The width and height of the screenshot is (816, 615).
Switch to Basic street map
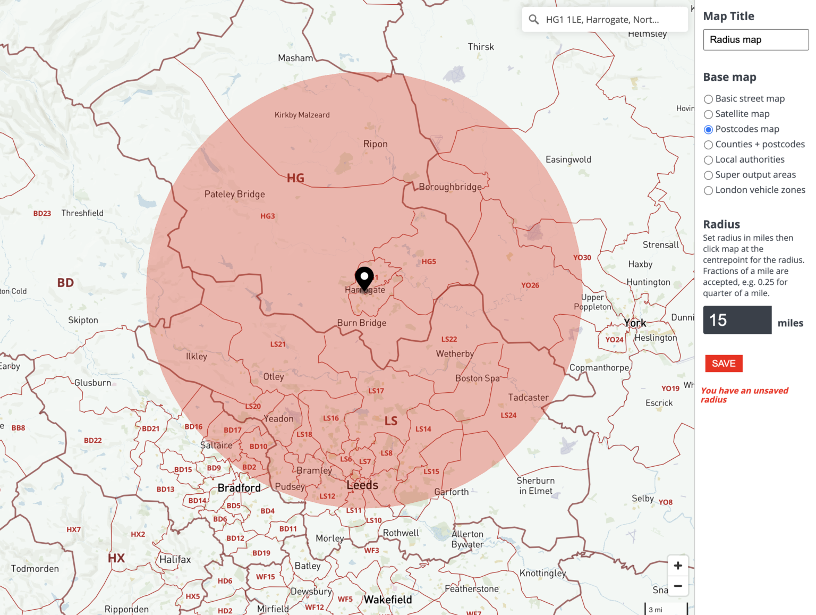point(709,99)
